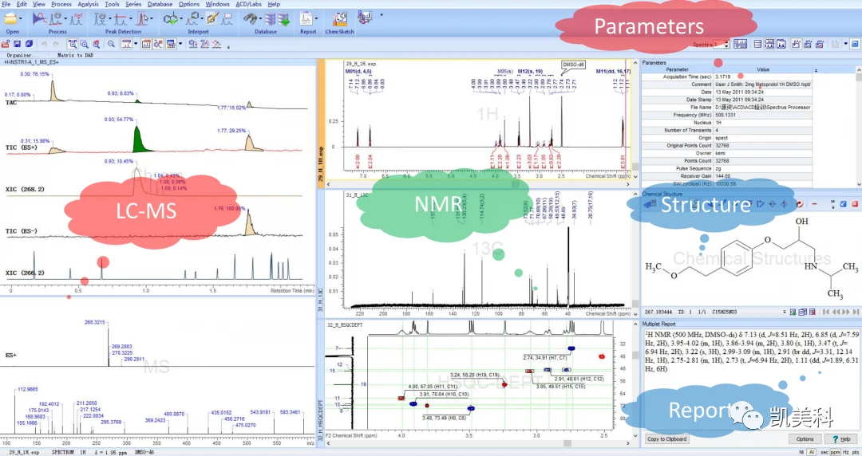Open the File menu

pos(6,4)
